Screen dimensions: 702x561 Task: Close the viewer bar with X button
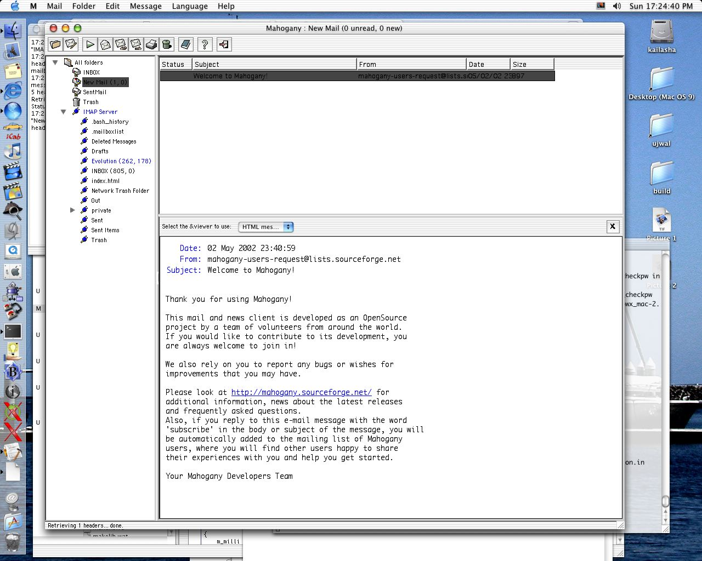point(613,226)
